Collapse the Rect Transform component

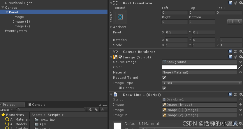point(111,3)
